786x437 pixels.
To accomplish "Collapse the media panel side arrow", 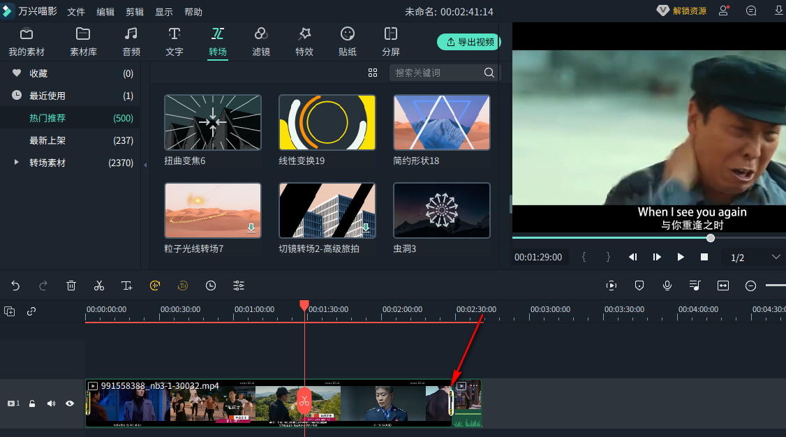I will 145,165.
